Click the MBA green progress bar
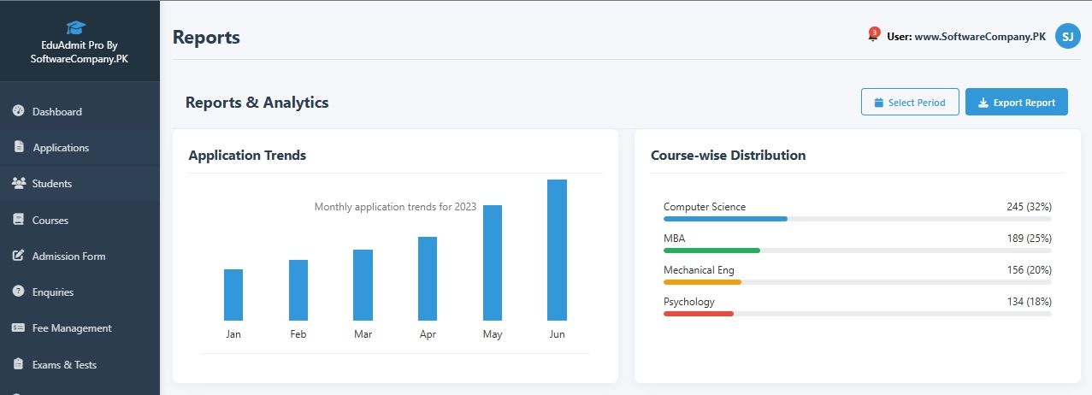This screenshot has width=1092, height=395. (x=711, y=251)
